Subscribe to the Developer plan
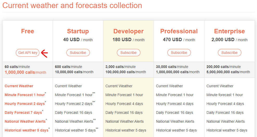 [128, 53]
